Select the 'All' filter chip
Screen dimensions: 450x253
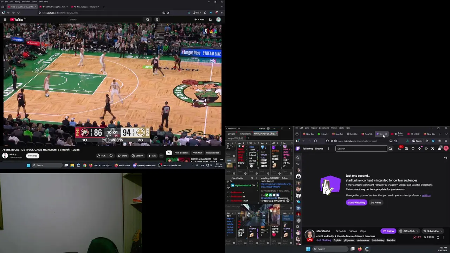169,153
